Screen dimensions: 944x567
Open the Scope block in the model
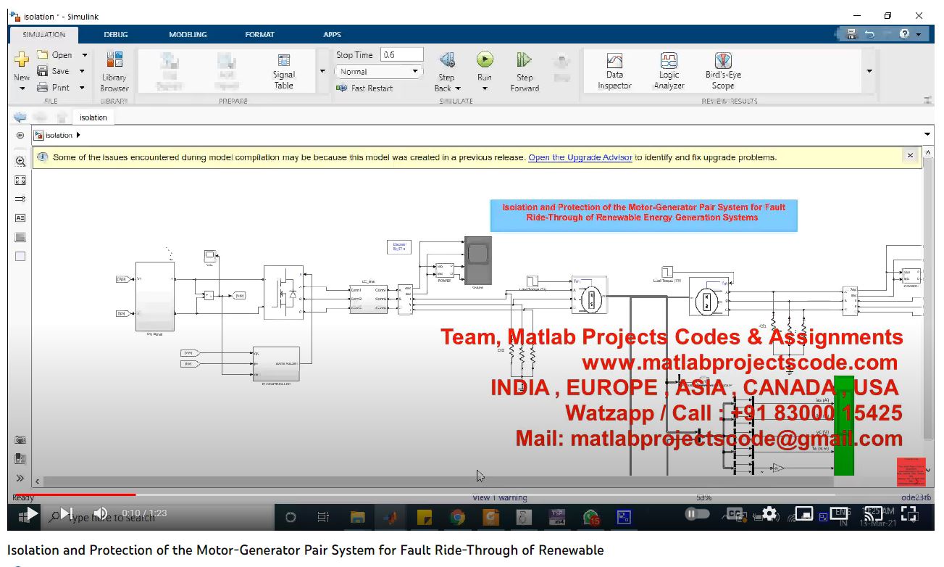click(477, 260)
